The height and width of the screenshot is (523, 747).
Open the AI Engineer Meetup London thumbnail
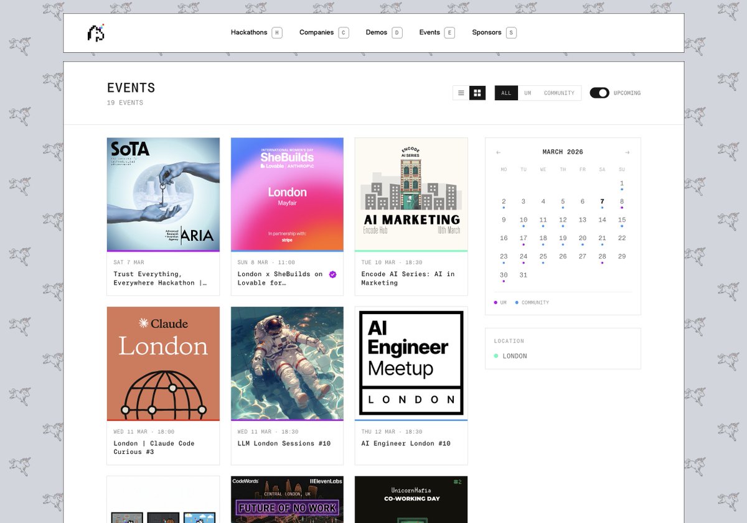pos(411,363)
